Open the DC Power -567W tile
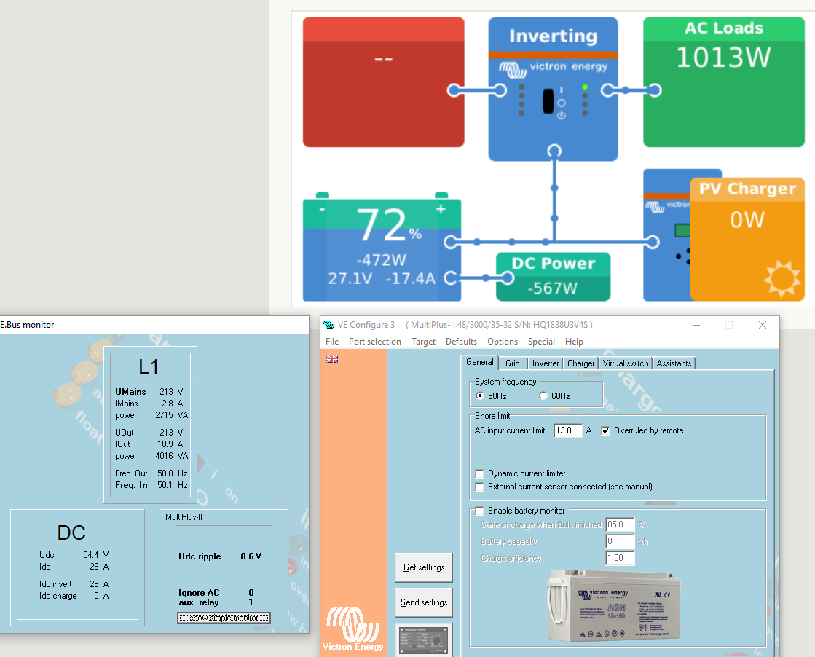Image resolution: width=815 pixels, height=657 pixels. click(x=553, y=277)
